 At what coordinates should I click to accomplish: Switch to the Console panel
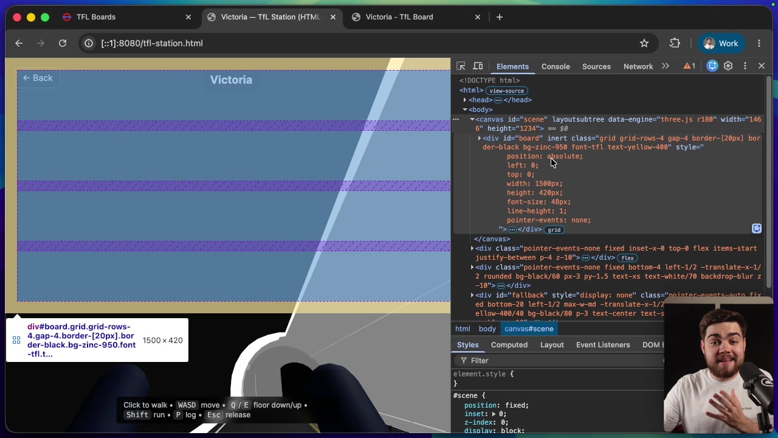point(556,66)
